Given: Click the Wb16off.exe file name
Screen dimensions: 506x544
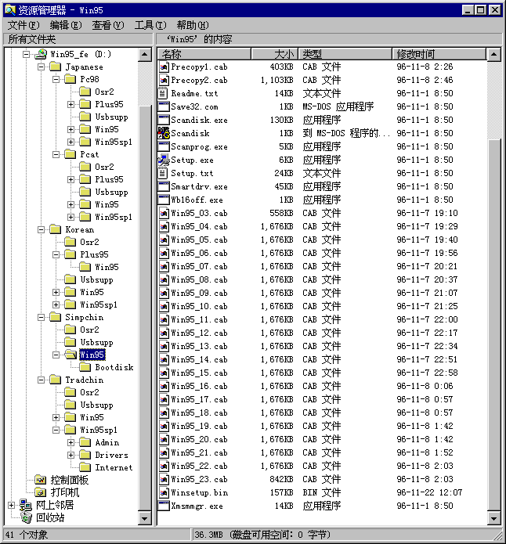Looking at the screenshot, I should click(197, 200).
